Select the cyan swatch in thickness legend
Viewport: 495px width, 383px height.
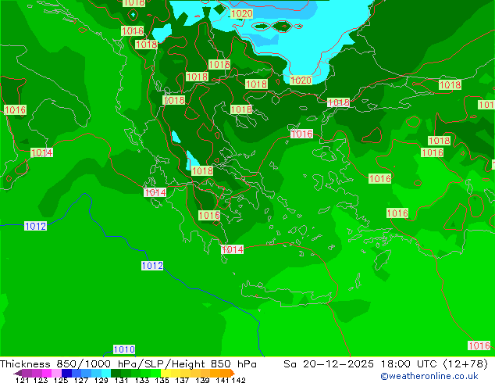tap(106, 373)
